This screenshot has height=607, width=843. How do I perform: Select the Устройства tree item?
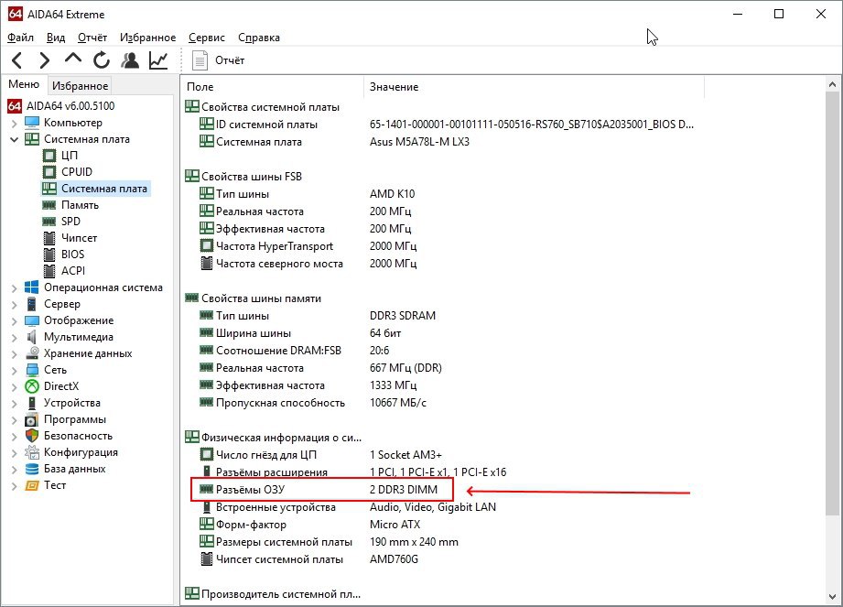tap(72, 403)
